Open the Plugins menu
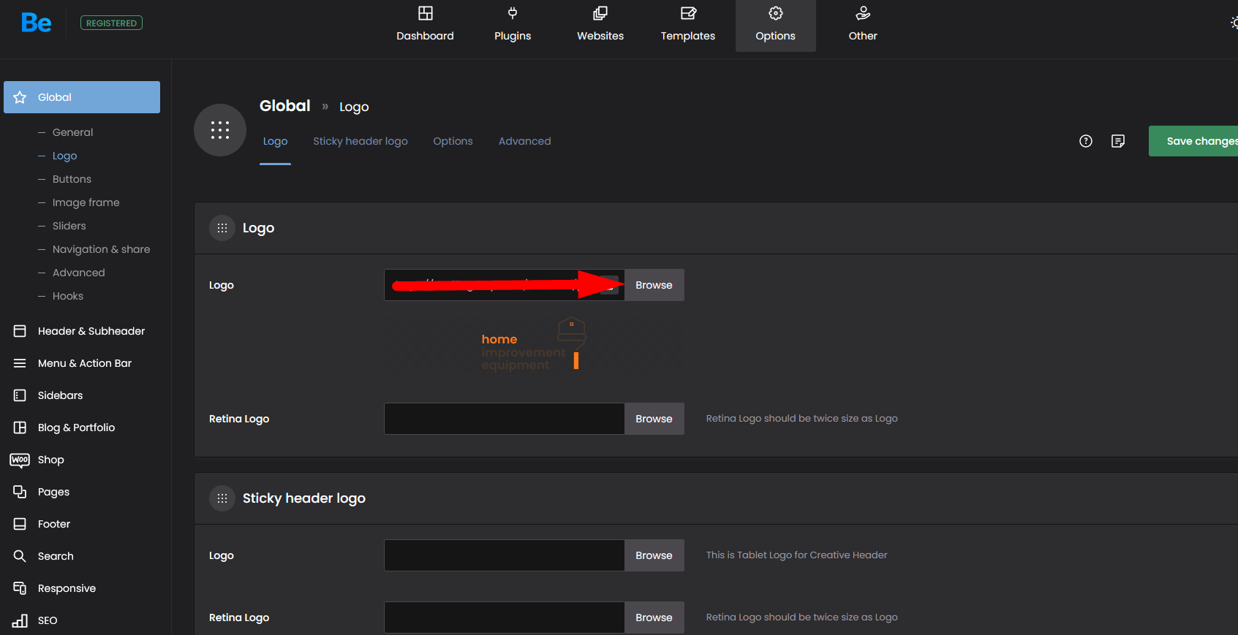1238x635 pixels. click(513, 26)
